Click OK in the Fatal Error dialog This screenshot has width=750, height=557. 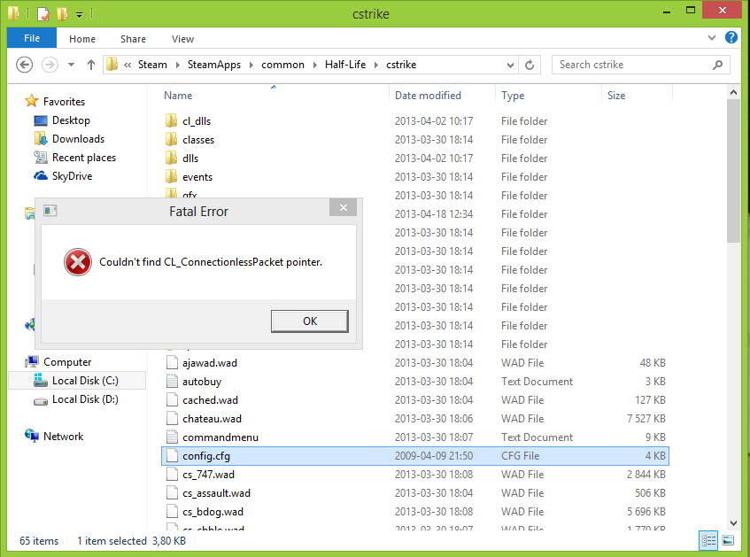click(x=309, y=321)
